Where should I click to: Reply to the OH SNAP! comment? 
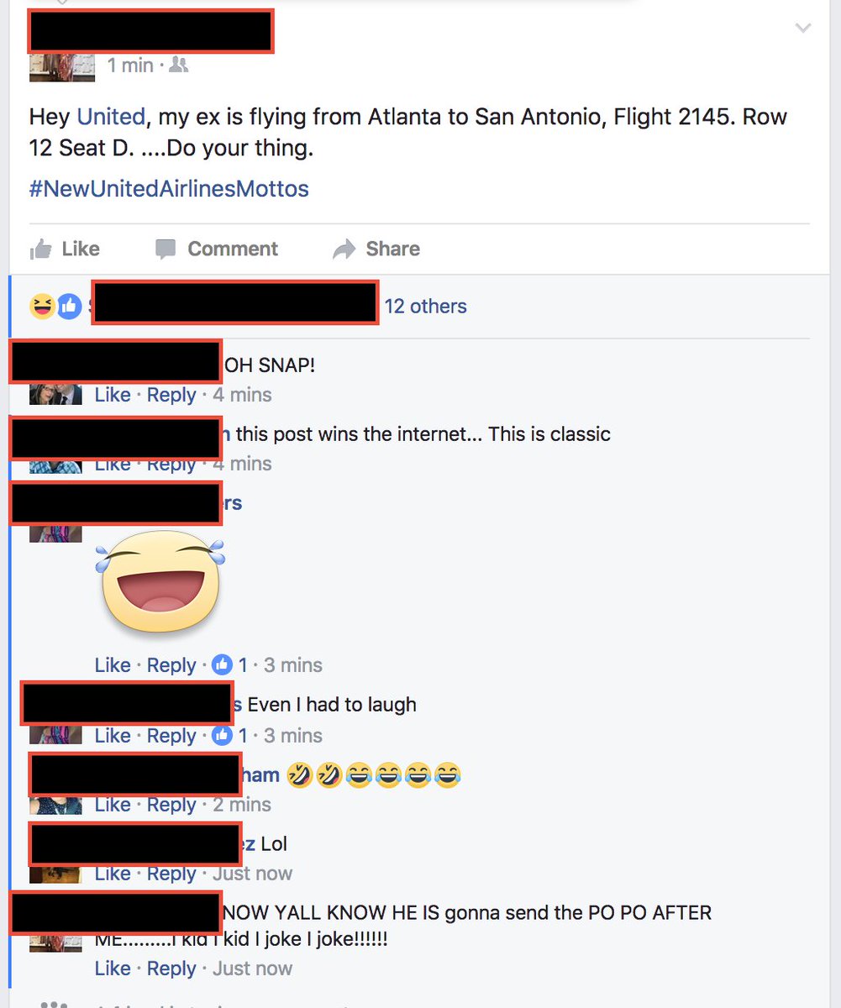click(171, 395)
